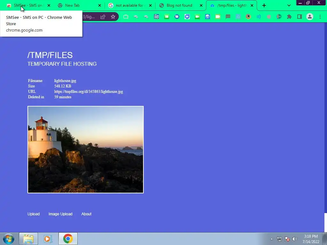The height and width of the screenshot is (245, 327).
Task: Open the Action Center flag icon
Action: pos(287,239)
